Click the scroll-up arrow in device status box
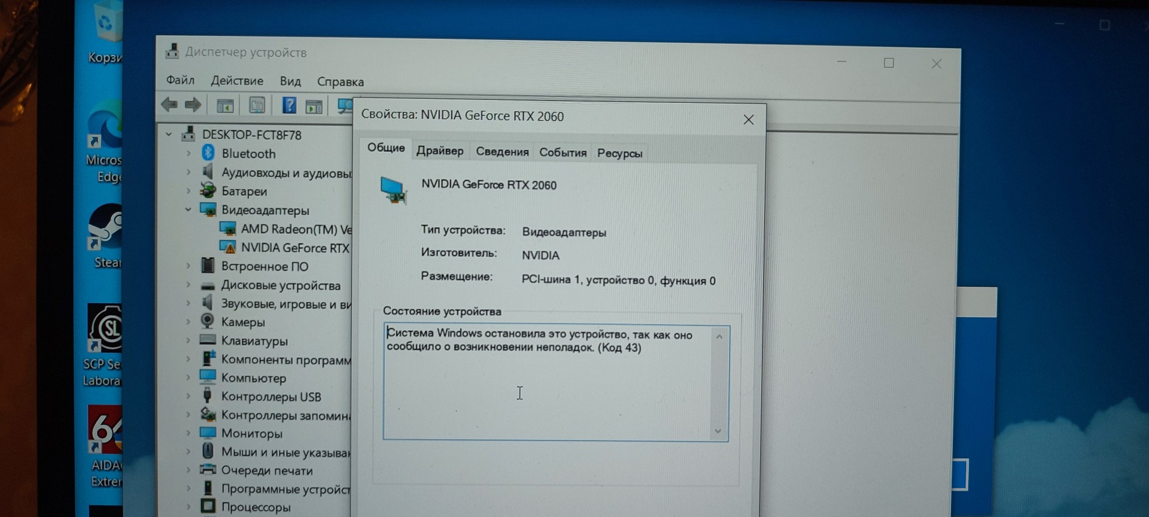Screen dimensions: 1149x517 [719, 337]
